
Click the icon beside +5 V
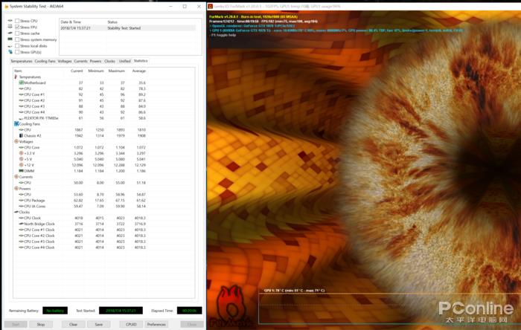(x=22, y=159)
